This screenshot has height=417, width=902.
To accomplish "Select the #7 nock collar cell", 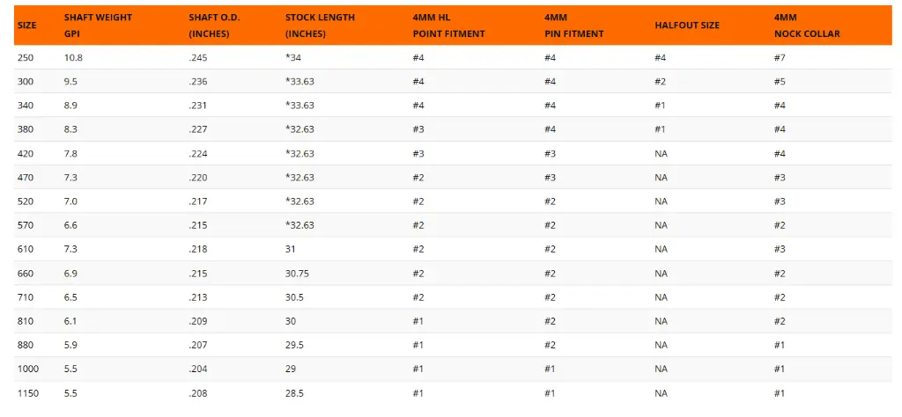I will pos(780,57).
